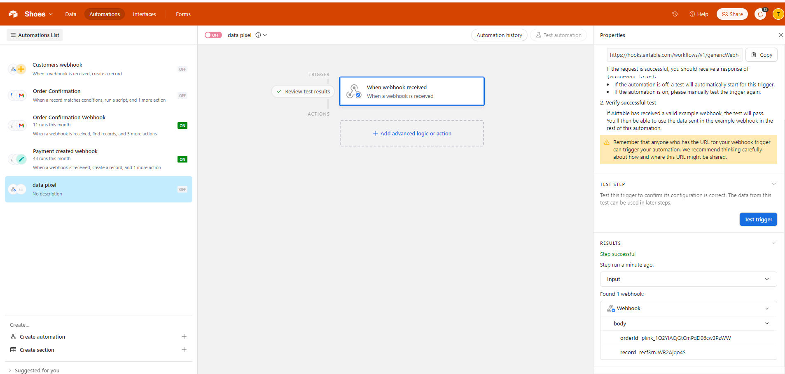Click Review test results
The image size is (785, 374).
coord(303,91)
